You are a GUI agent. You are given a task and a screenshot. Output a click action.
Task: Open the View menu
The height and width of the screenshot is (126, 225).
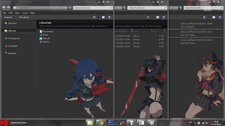(x=17, y=13)
